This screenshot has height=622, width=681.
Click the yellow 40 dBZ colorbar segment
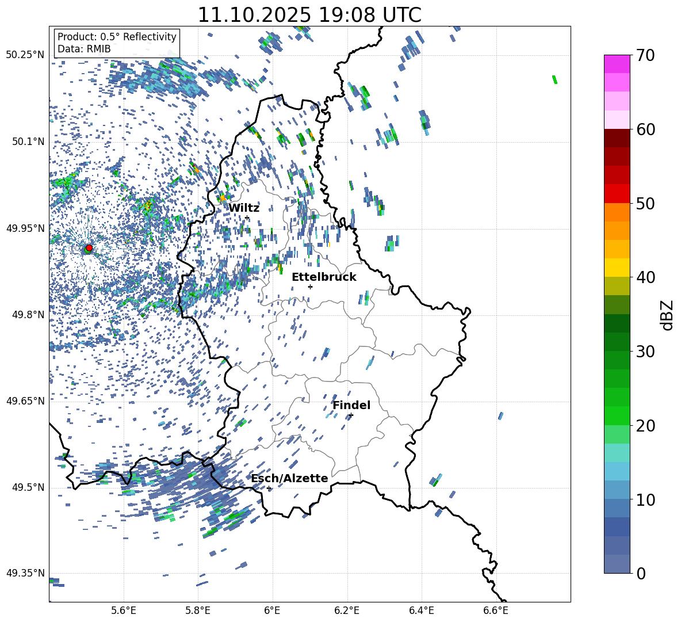(x=617, y=268)
